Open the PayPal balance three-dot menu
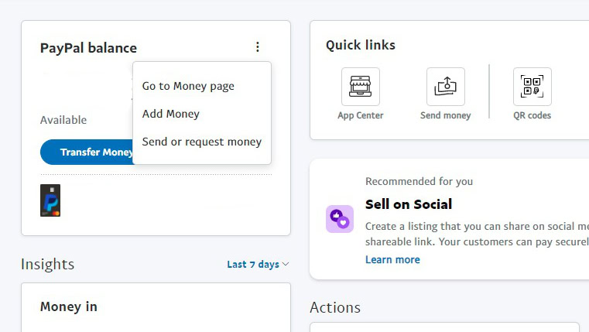The image size is (589, 332). pyautogui.click(x=258, y=47)
